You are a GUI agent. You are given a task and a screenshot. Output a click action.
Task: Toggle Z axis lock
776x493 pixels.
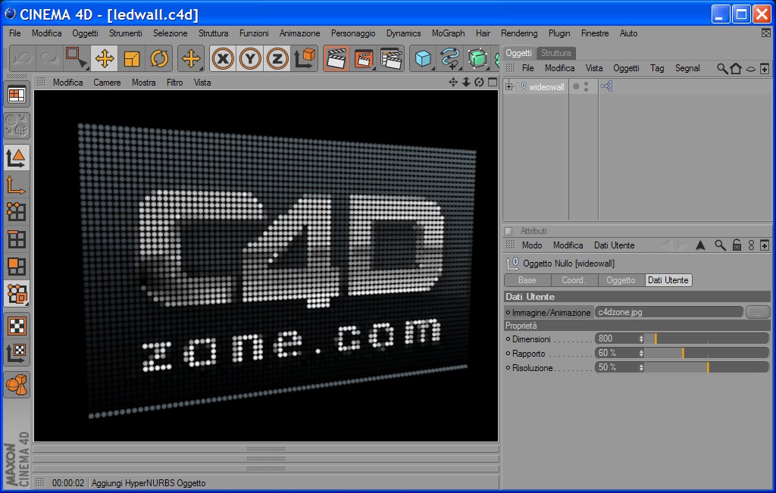click(x=277, y=59)
